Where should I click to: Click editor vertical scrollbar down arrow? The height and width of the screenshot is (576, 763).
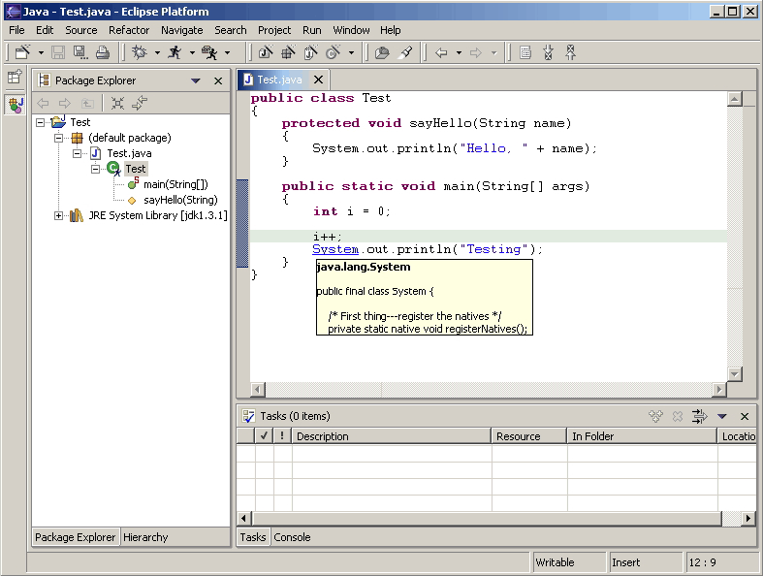coord(734,374)
